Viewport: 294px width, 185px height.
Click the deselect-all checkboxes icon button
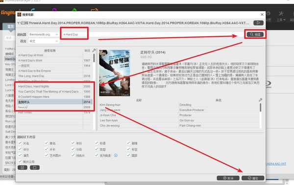(35, 167)
